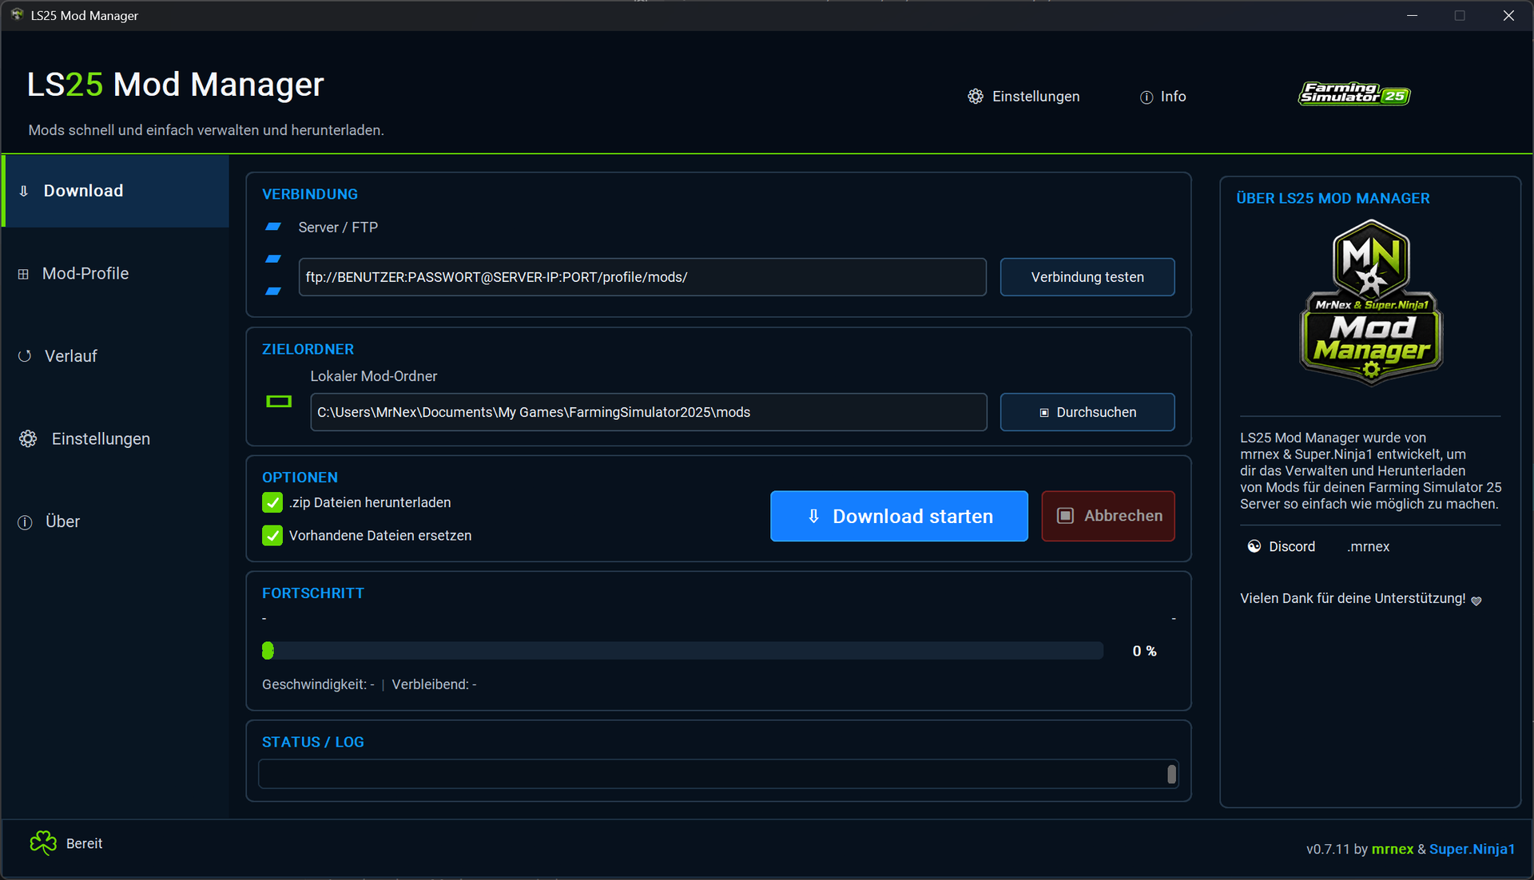
Task: Click Download starten button
Action: point(899,516)
